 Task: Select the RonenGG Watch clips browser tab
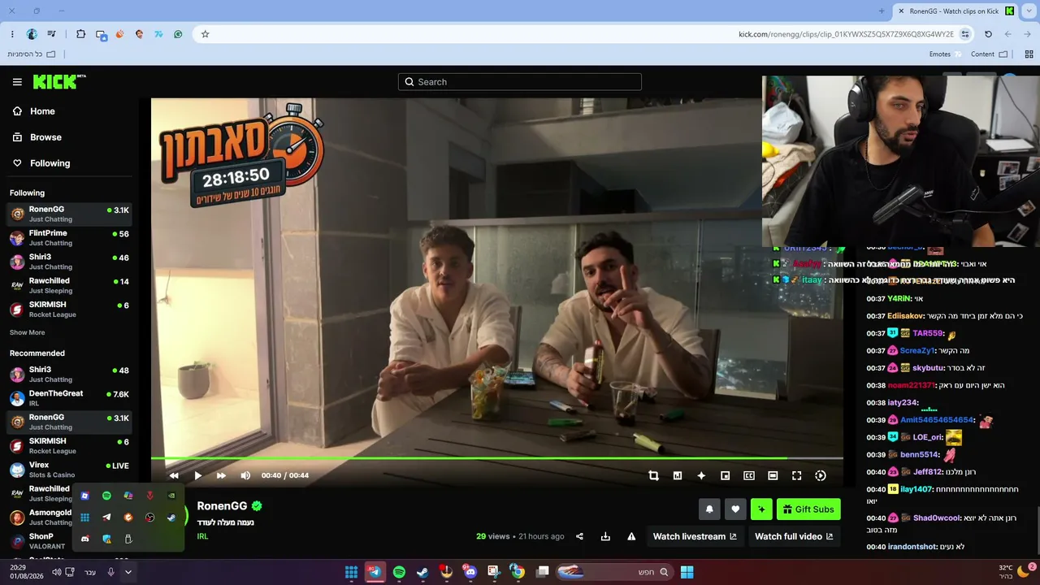pos(954,11)
